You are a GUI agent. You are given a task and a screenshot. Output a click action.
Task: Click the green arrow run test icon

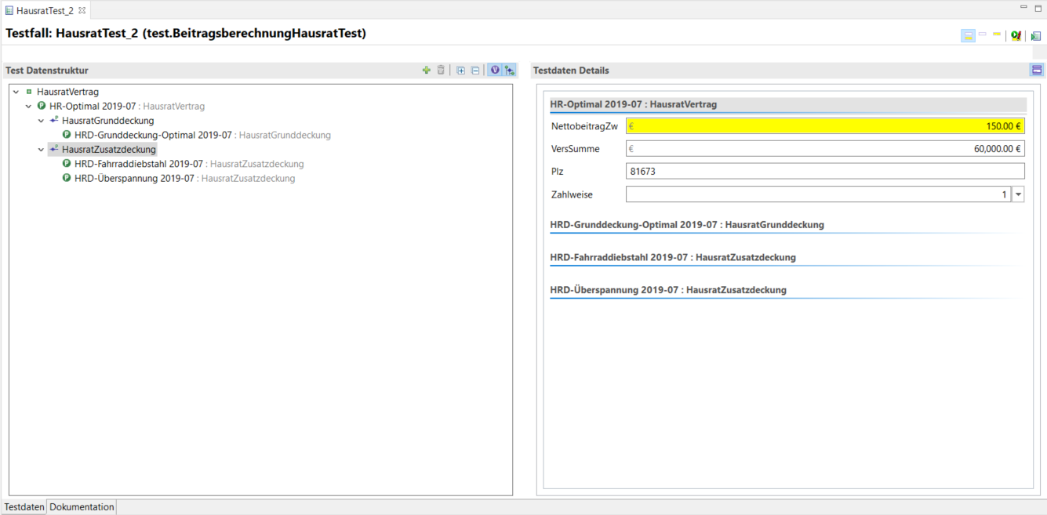click(1035, 35)
